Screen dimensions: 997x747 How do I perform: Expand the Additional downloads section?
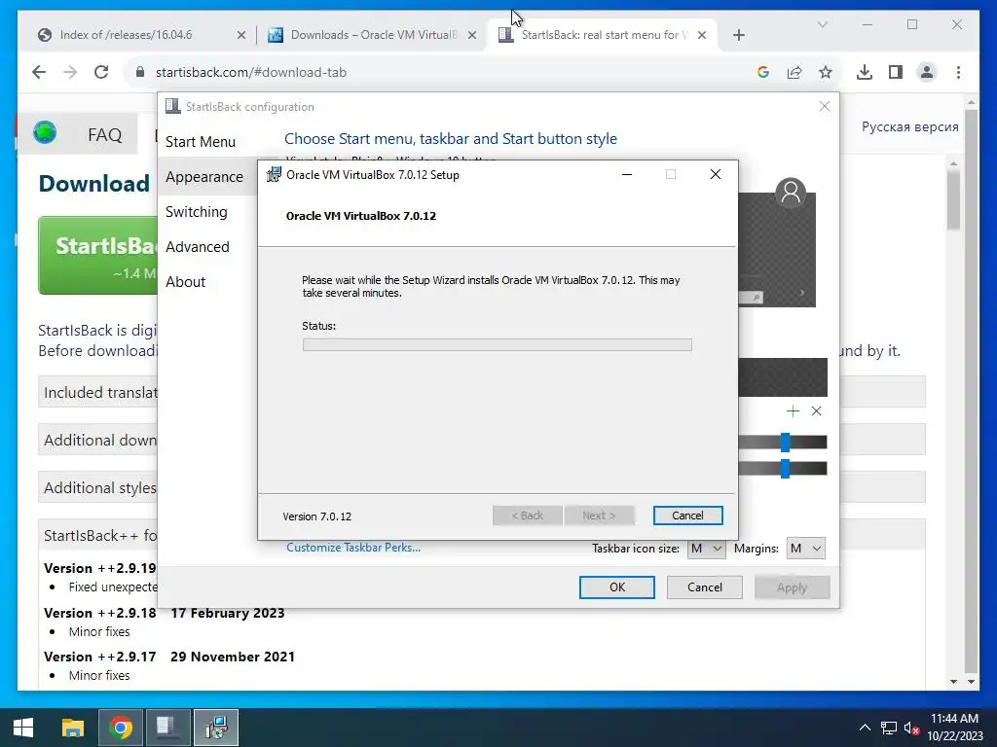coord(98,440)
